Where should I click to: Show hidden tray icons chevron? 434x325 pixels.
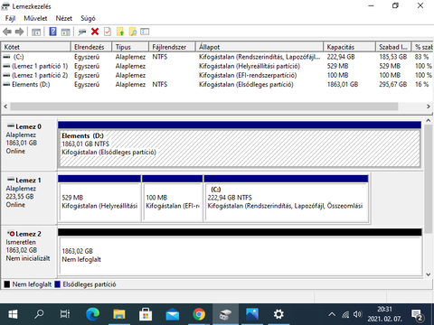coord(332,315)
